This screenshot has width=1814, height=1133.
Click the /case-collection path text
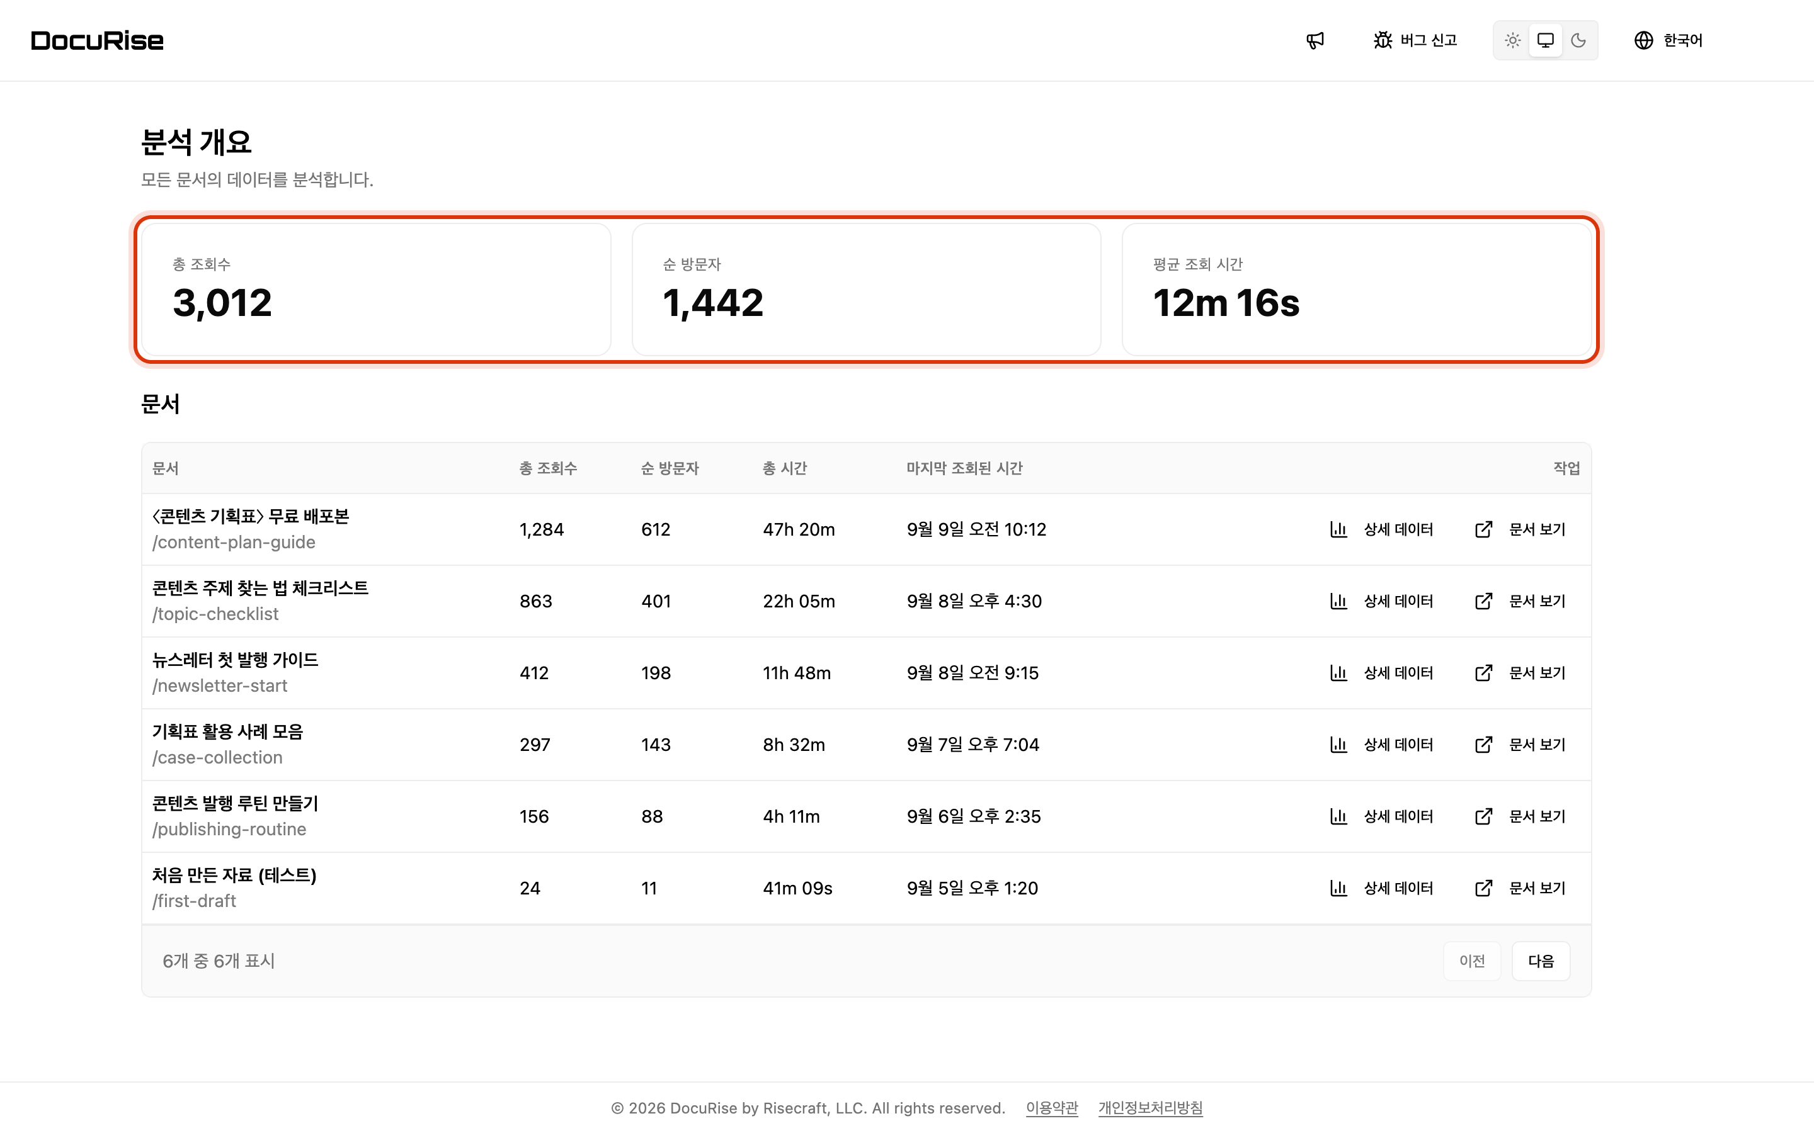point(217,758)
